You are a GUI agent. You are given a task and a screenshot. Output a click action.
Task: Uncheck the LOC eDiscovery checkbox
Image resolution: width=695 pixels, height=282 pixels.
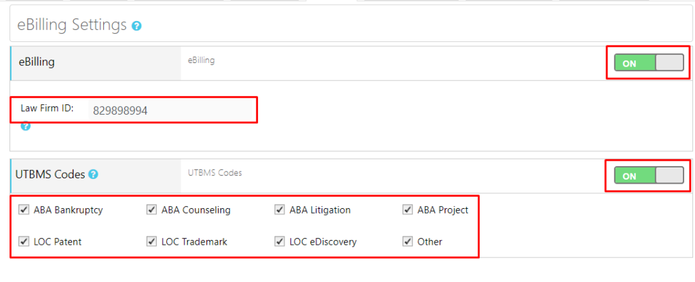(280, 241)
